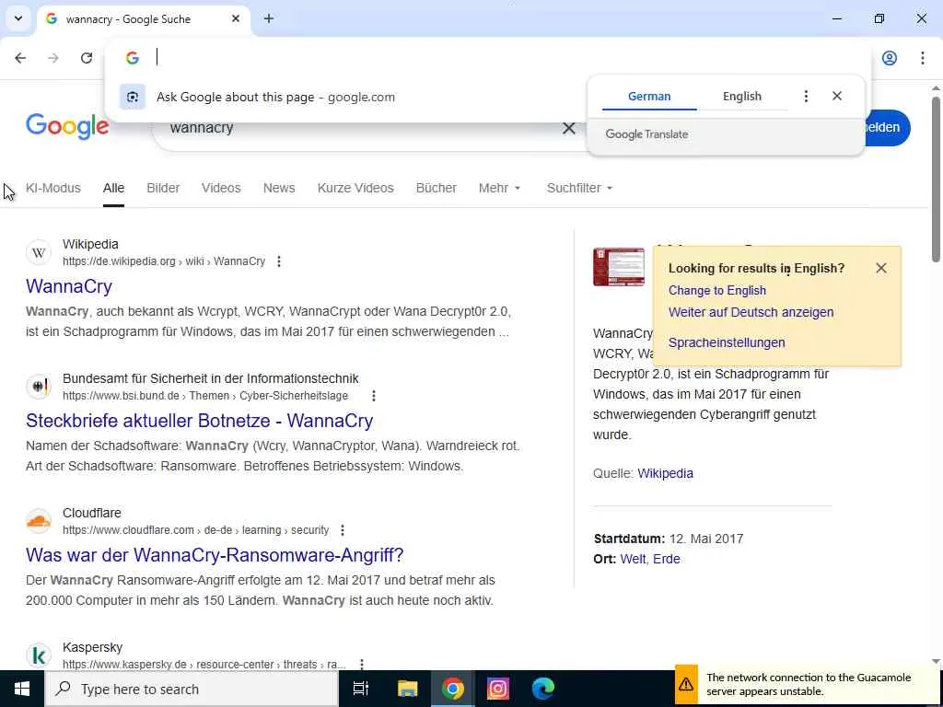The height and width of the screenshot is (707, 943).
Task: Open Was war der WannaCry-Ransomware-Angriff result
Action: [215, 555]
